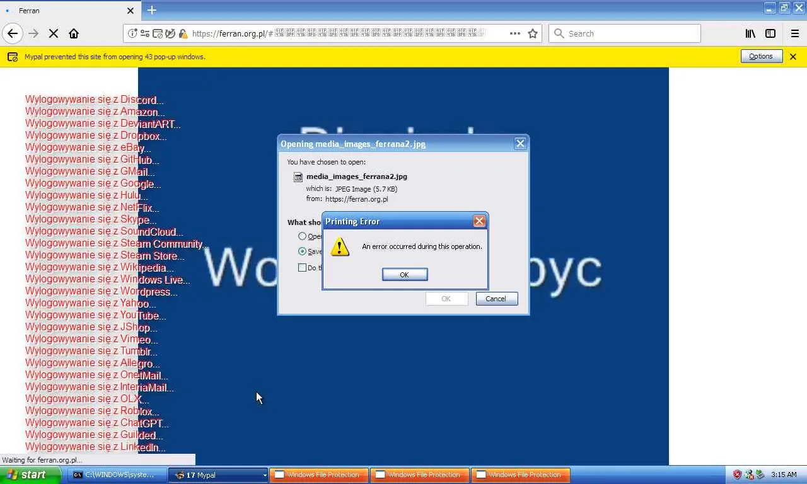Go back to the previous page
Image resolution: width=807 pixels, height=484 pixels.
tap(13, 33)
